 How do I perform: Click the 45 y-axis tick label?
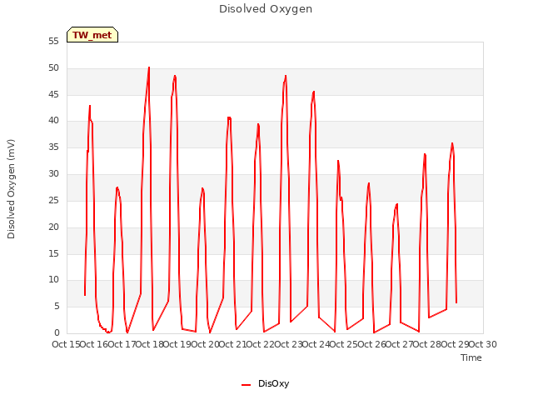[x=53, y=94]
